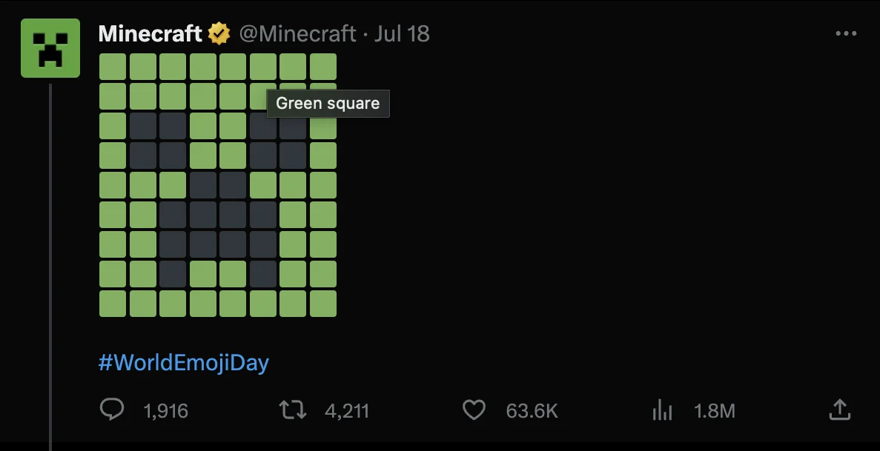Click the retweet arrows icon
The image size is (880, 451).
(x=292, y=410)
